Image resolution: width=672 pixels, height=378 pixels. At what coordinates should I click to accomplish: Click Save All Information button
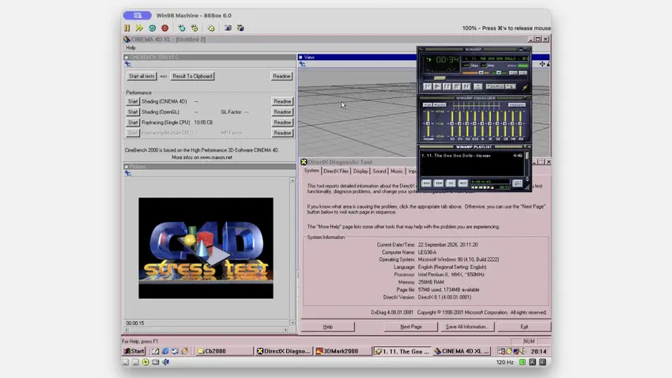pyautogui.click(x=466, y=327)
